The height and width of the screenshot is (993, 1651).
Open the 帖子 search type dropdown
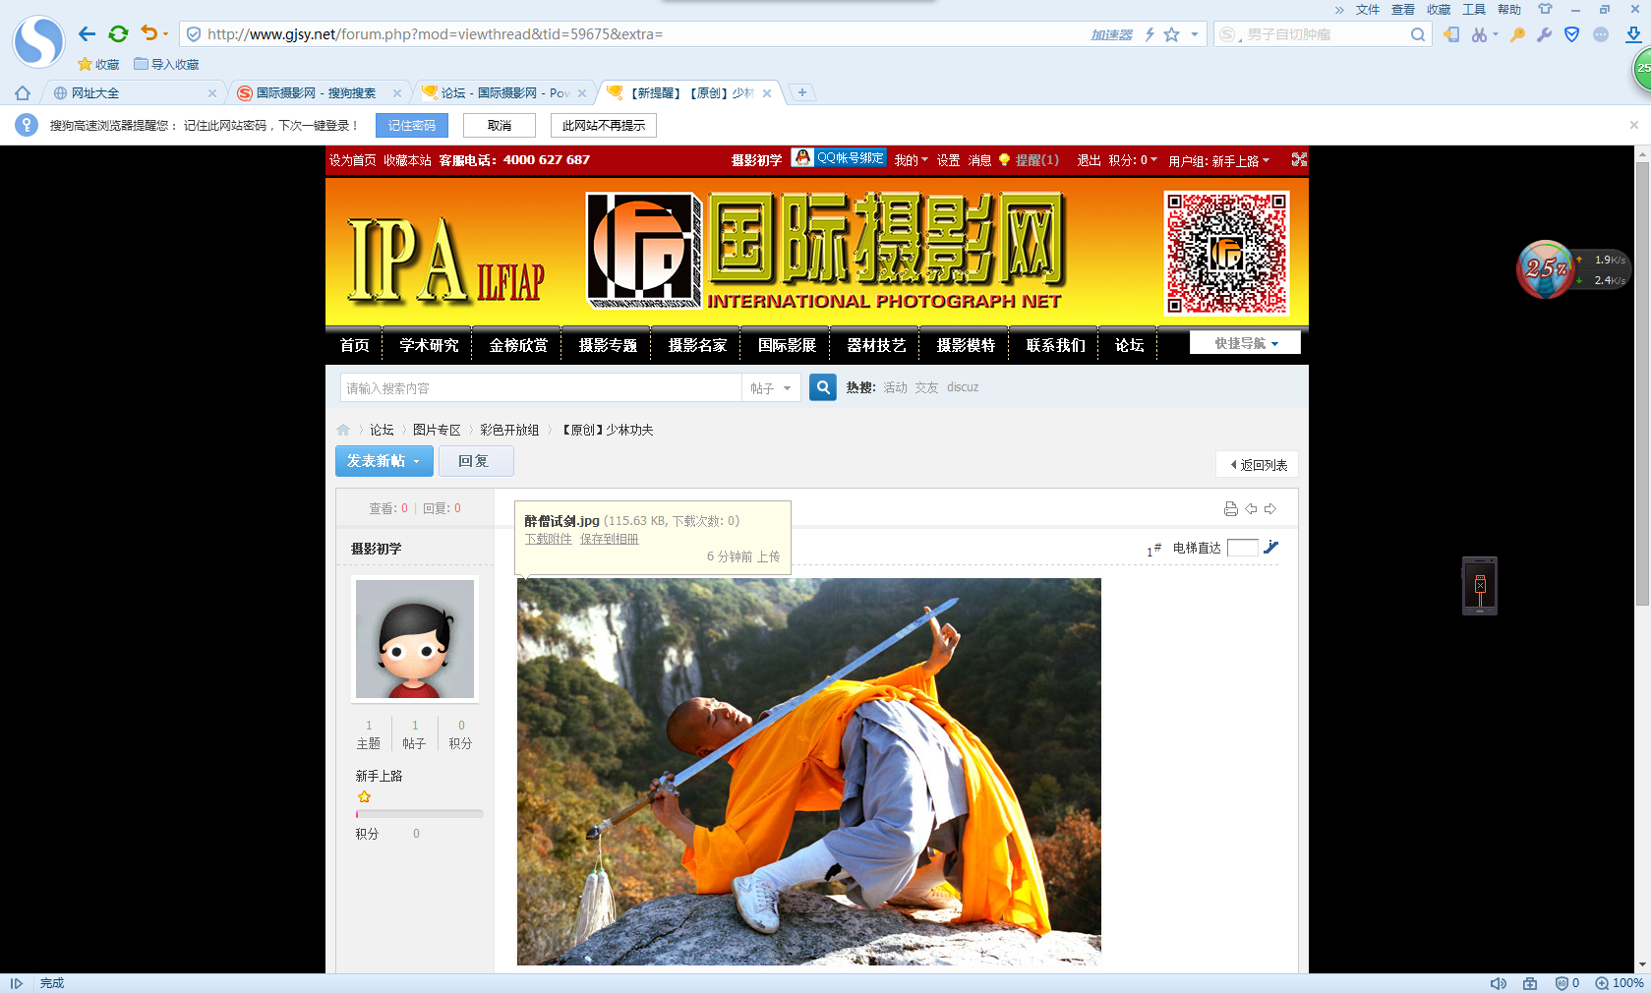[771, 388]
